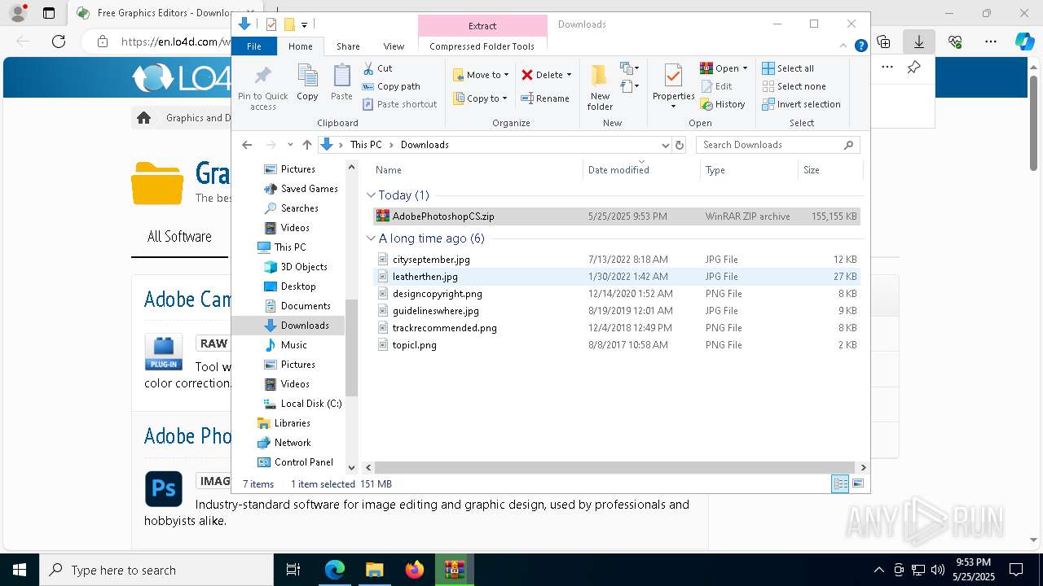Click the Open button in ribbon
Viewport: 1043px width, 586px height.
click(x=720, y=68)
